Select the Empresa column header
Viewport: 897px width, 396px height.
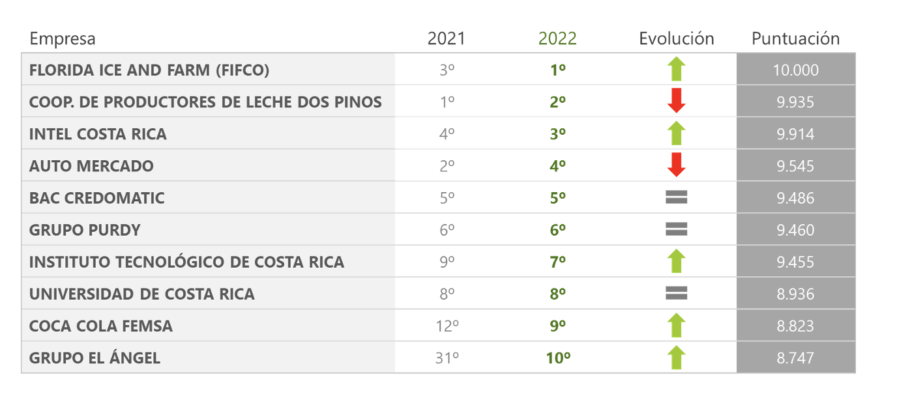pyautogui.click(x=63, y=39)
